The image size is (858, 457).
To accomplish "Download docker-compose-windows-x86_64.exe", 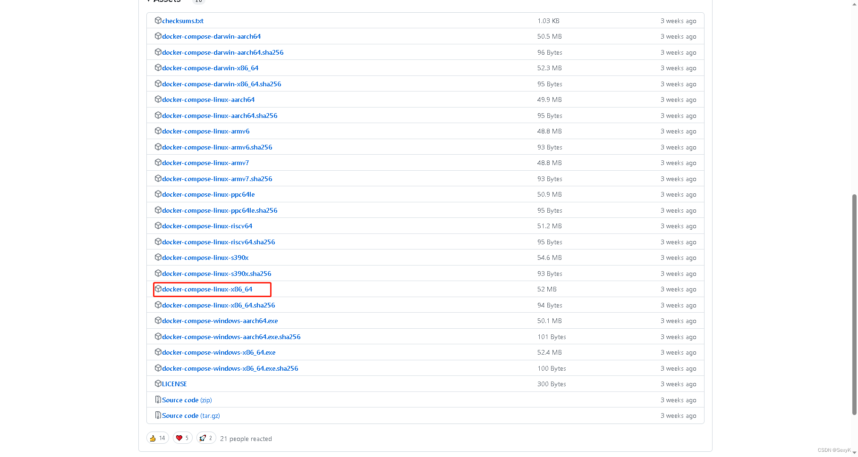I will tap(219, 352).
